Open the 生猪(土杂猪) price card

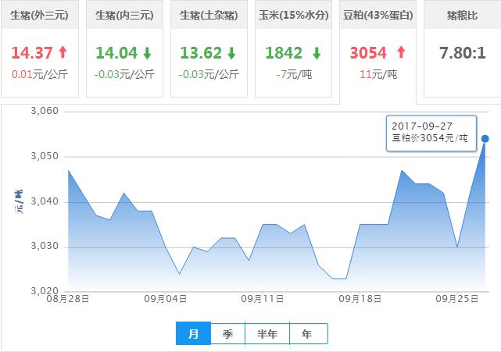[x=209, y=49]
